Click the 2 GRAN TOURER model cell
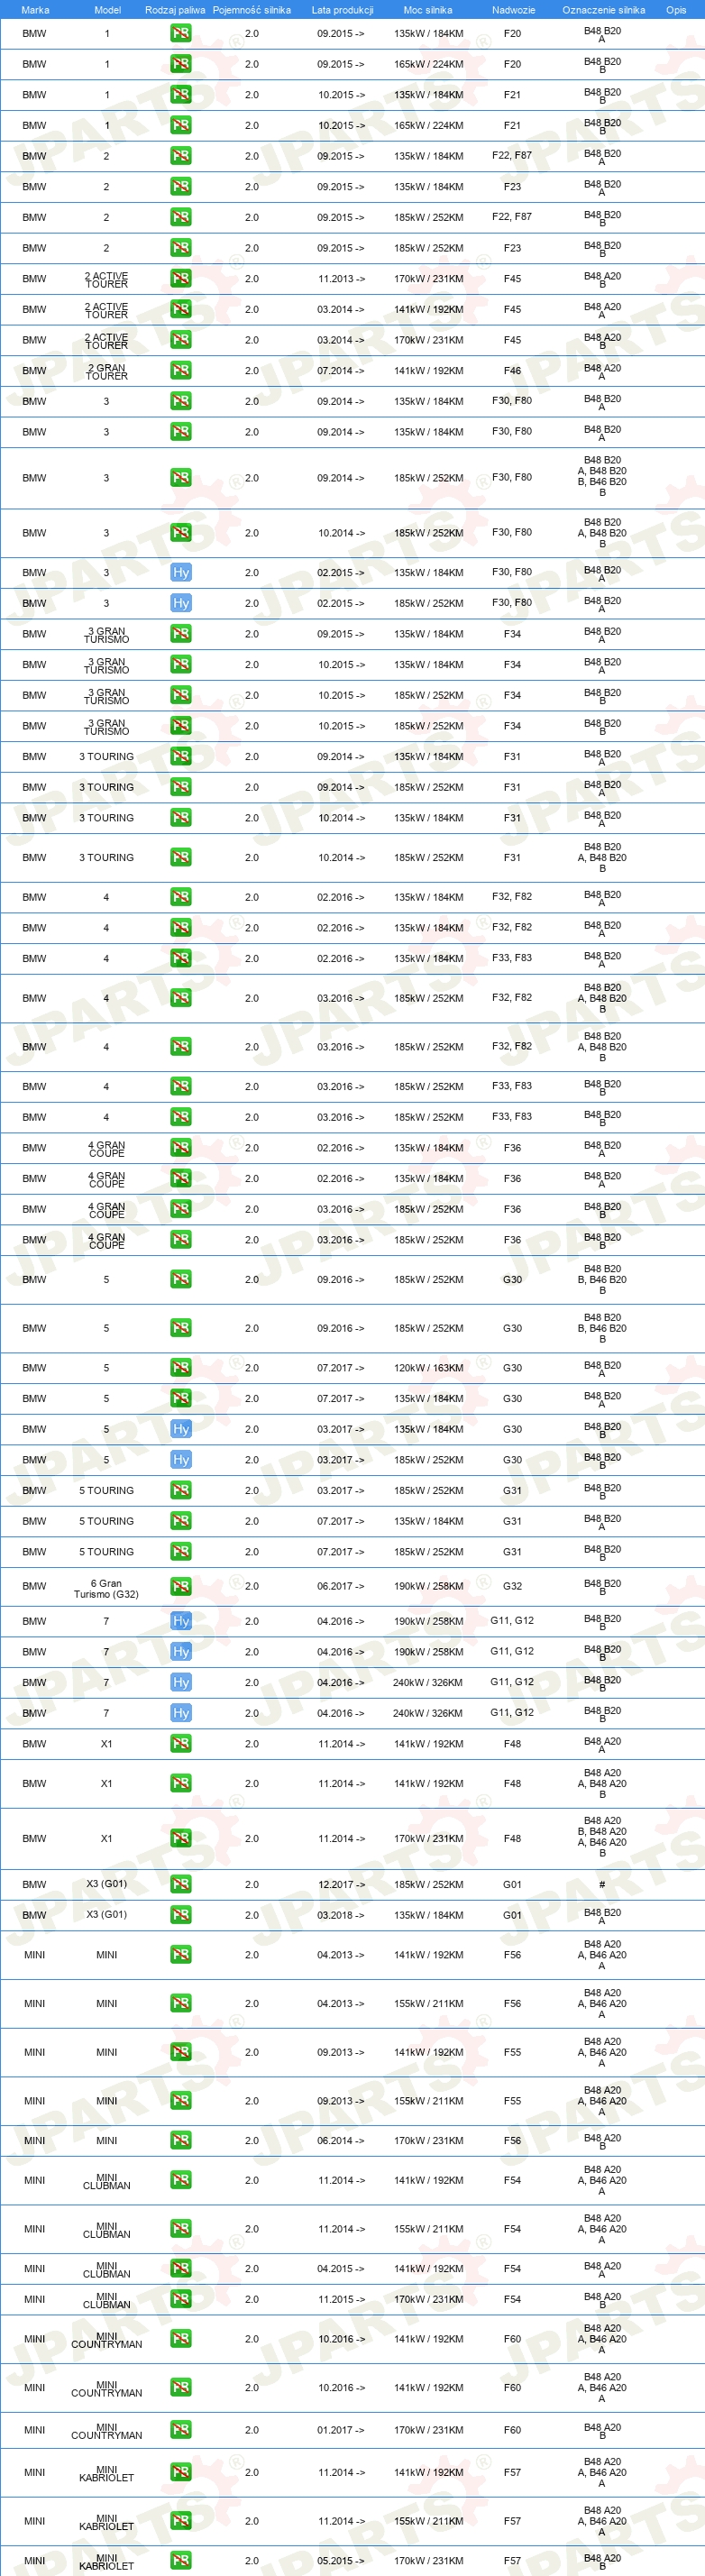The width and height of the screenshot is (705, 2576). point(106,372)
